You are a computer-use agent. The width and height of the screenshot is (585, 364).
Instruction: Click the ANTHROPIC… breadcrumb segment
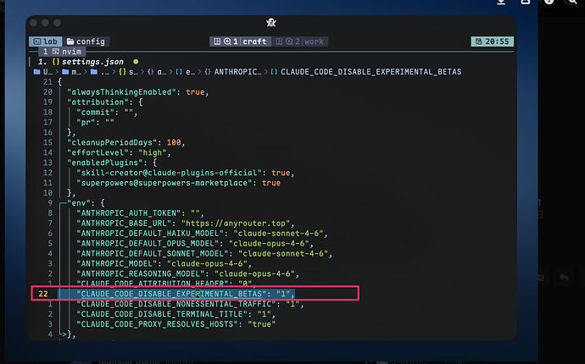coord(233,72)
